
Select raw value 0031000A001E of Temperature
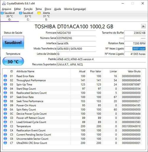(x=131, y=126)
